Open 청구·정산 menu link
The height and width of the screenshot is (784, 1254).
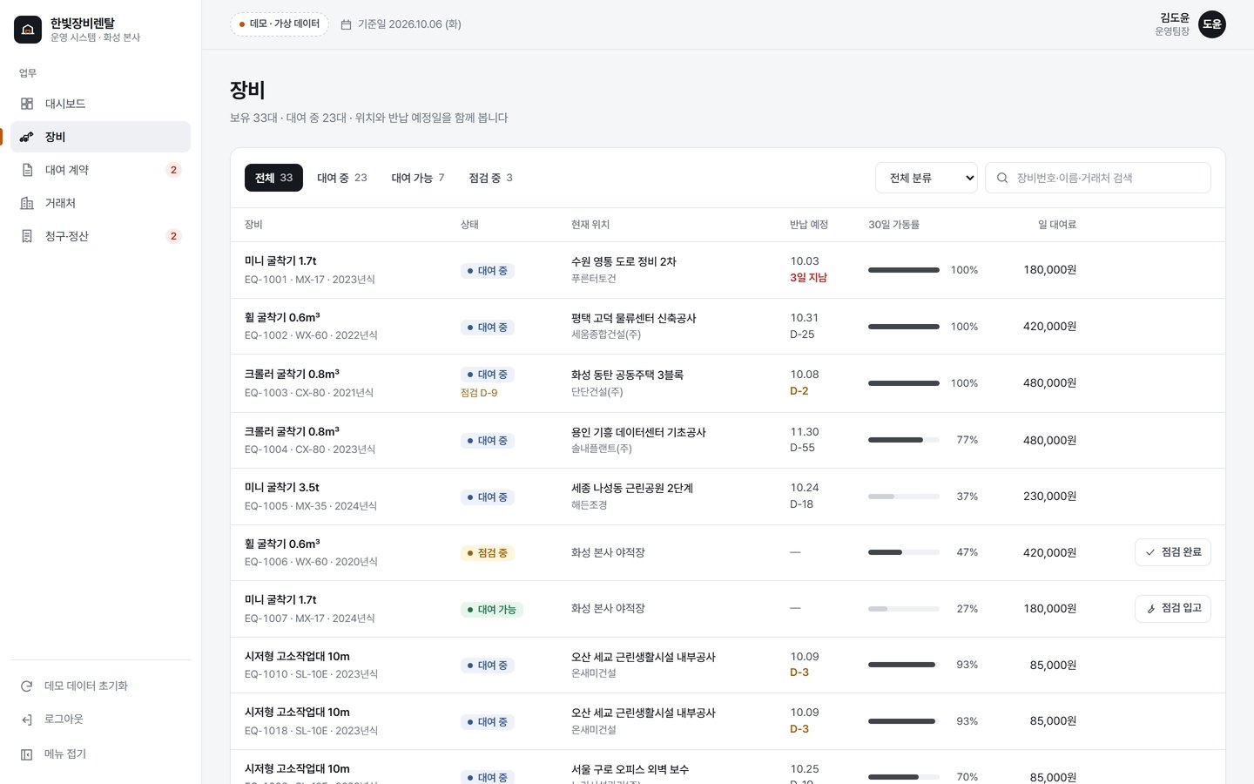(100, 236)
